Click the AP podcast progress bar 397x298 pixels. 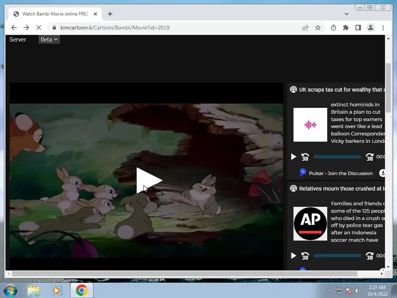coord(337,256)
